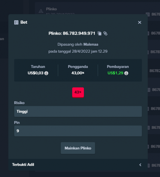This screenshot has height=177, width=160.
Task: Click the Plinko pyramid icon in background
Action: click(41, 11)
